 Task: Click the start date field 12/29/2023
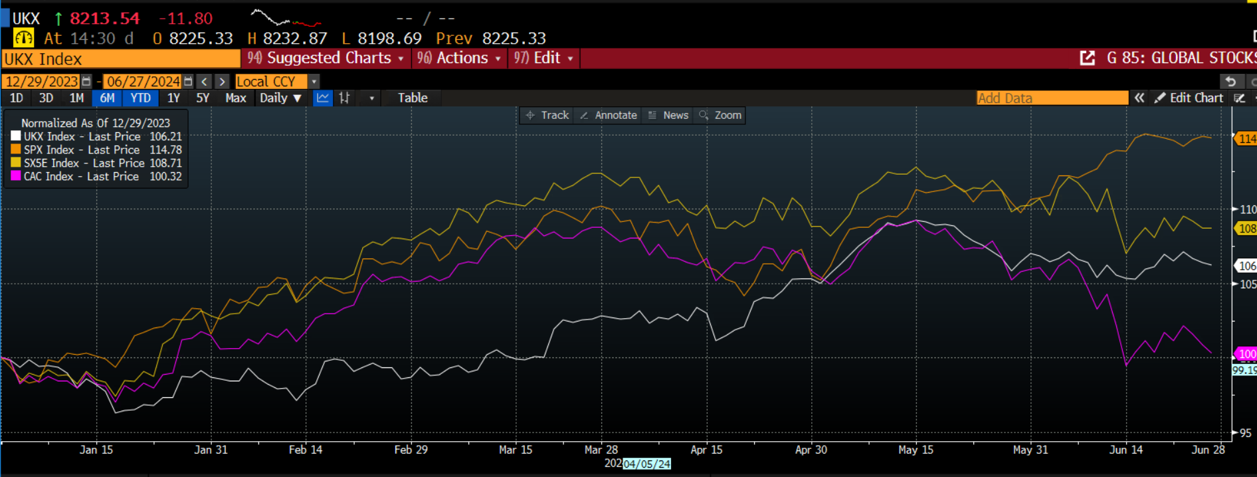(x=41, y=81)
